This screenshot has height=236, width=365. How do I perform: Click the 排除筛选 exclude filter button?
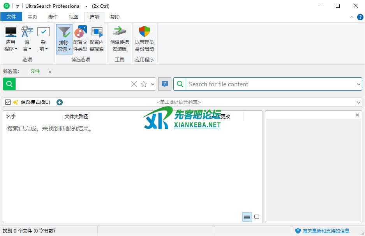pyautogui.click(x=64, y=39)
